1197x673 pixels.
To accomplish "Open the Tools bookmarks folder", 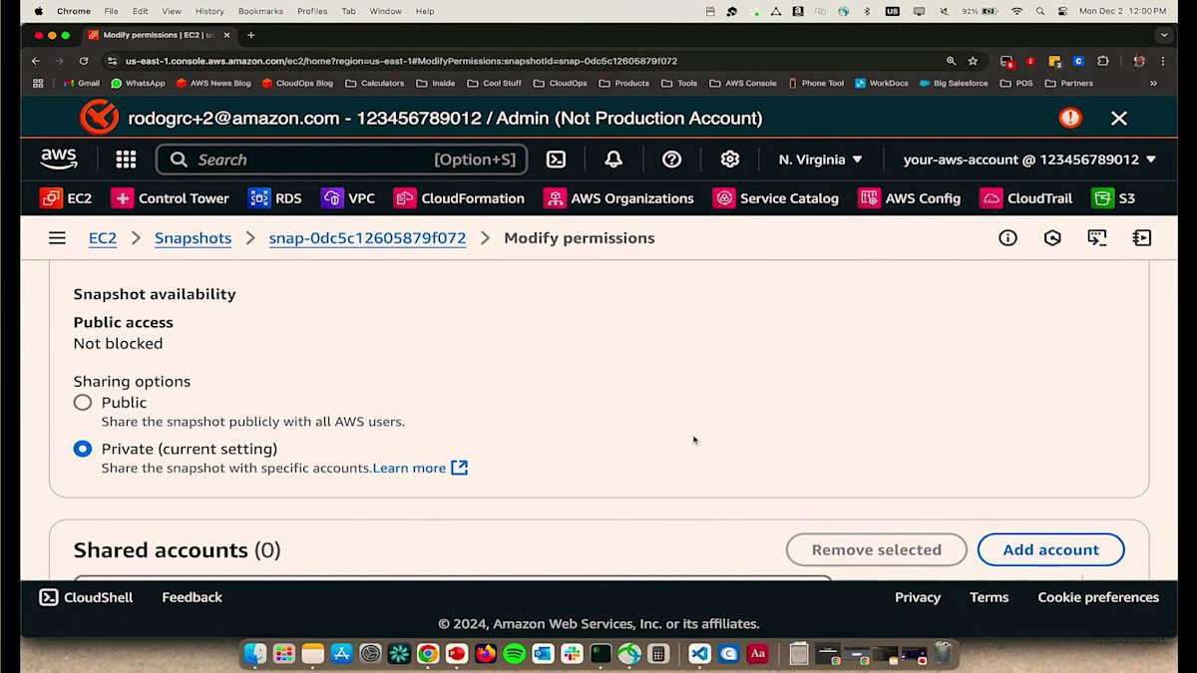I will pyautogui.click(x=678, y=83).
